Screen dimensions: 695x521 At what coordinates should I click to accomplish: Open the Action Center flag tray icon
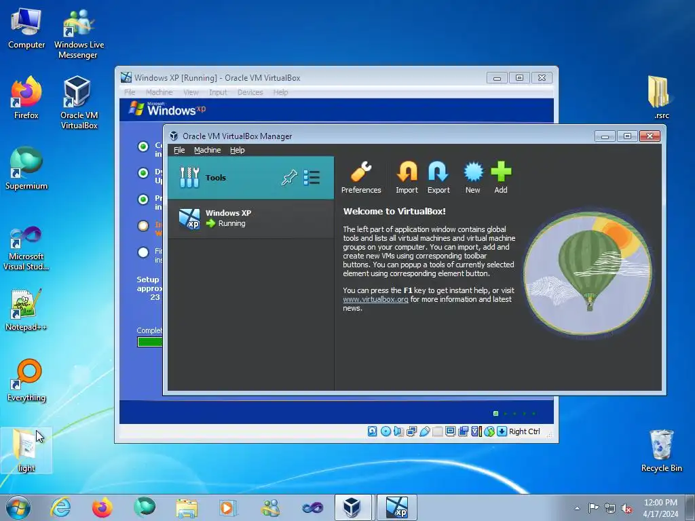pyautogui.click(x=593, y=508)
